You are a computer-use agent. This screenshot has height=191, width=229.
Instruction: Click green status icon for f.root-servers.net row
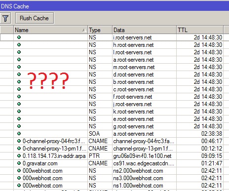(x=19, y=97)
